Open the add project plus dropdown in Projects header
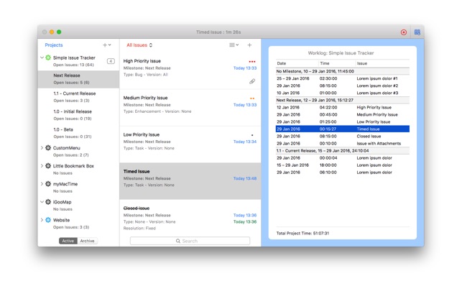The image size is (462, 289). click(107, 45)
